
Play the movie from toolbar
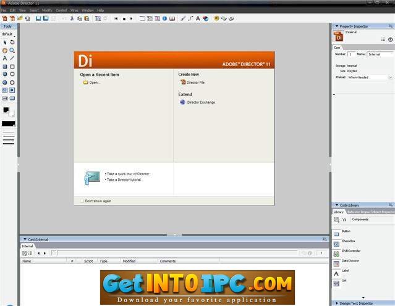click(x=131, y=19)
